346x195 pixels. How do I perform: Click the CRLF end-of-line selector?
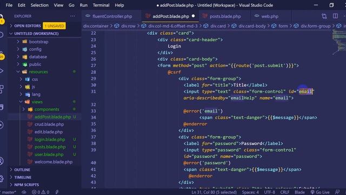coord(285,192)
